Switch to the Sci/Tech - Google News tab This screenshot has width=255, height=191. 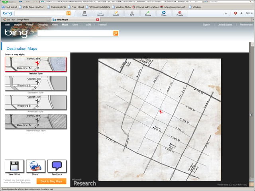26,19
